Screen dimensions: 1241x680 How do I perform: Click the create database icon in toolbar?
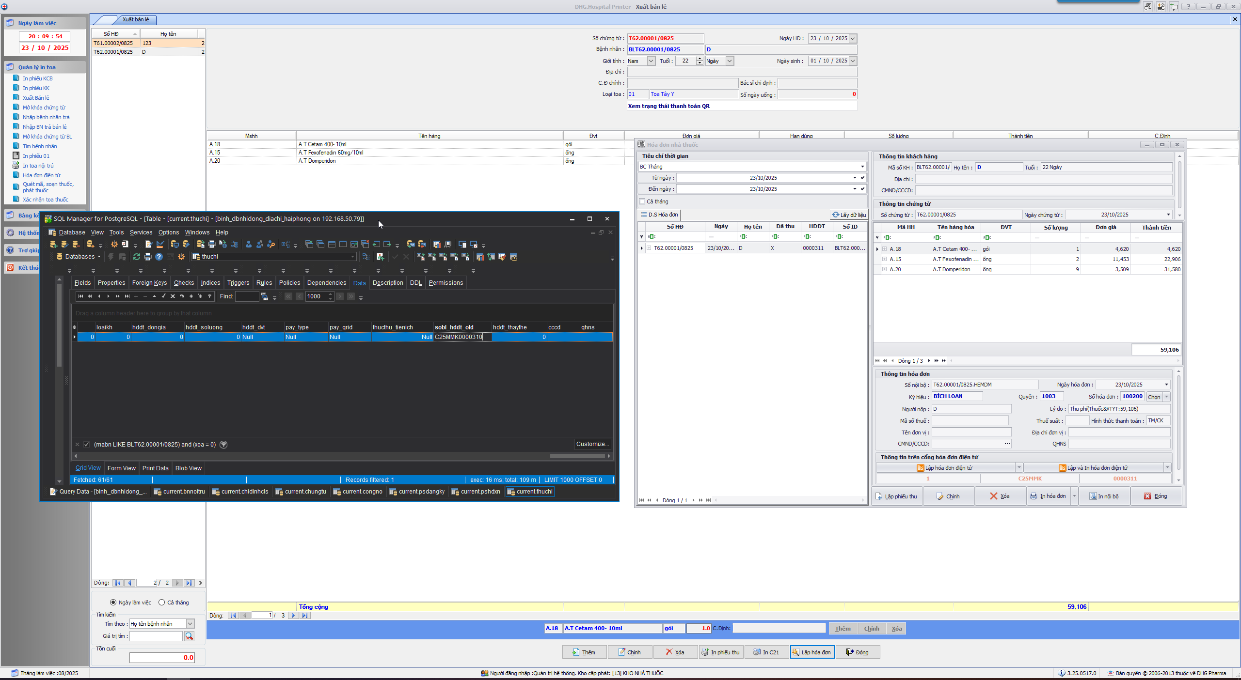coord(54,244)
